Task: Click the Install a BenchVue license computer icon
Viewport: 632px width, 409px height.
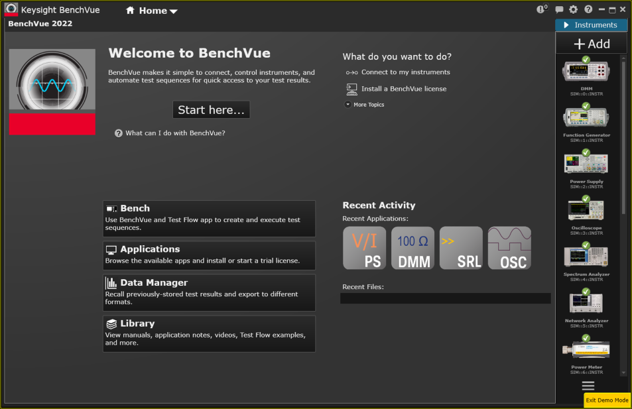Action: 351,89
